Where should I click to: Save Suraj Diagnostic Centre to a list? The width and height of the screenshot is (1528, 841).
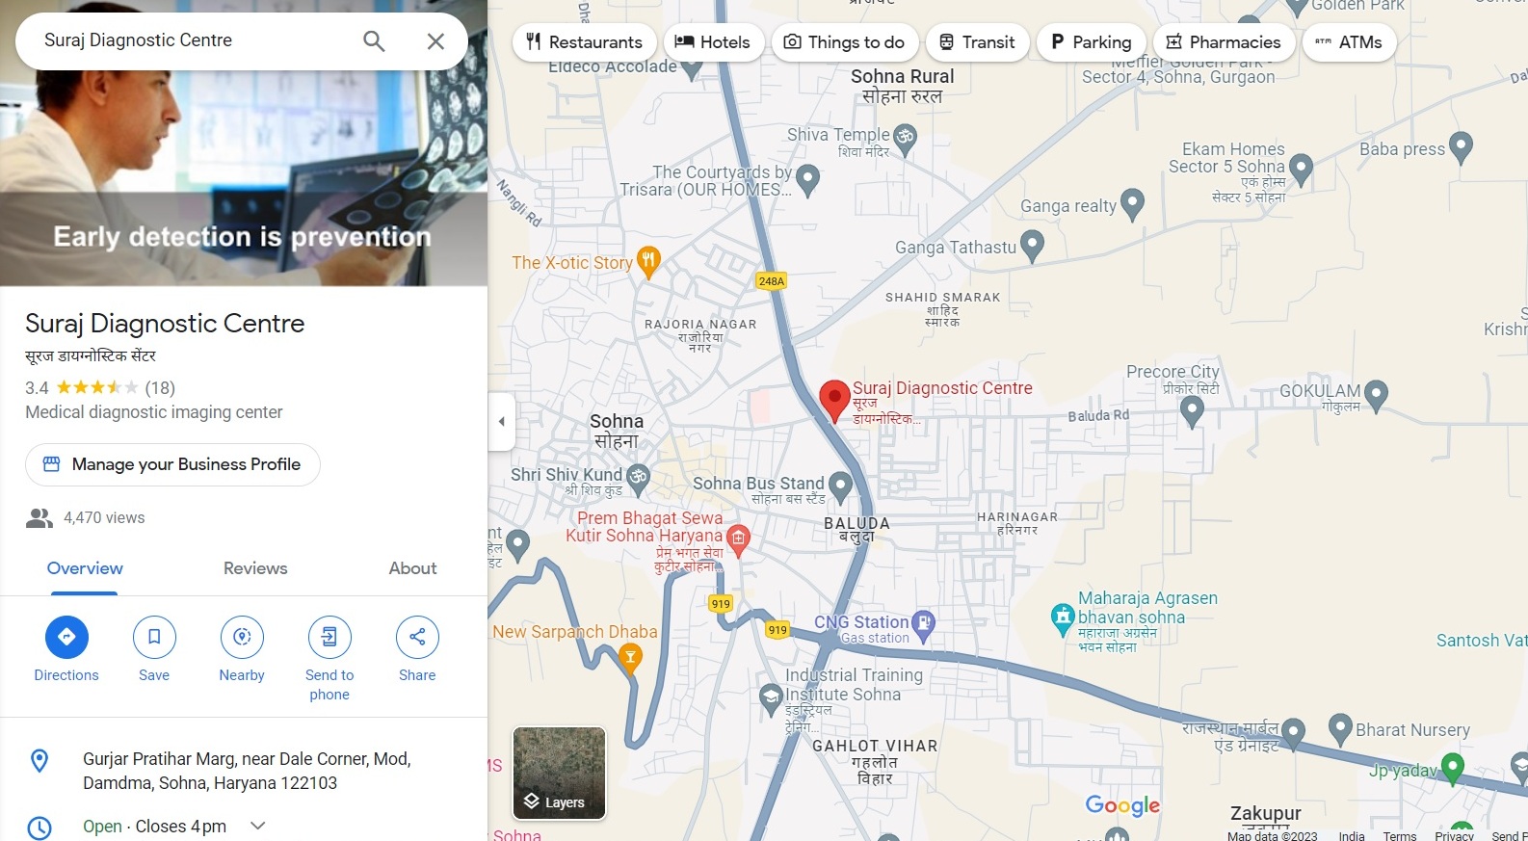pos(154,637)
